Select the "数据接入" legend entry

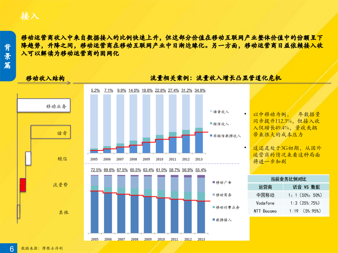(x=222, y=220)
